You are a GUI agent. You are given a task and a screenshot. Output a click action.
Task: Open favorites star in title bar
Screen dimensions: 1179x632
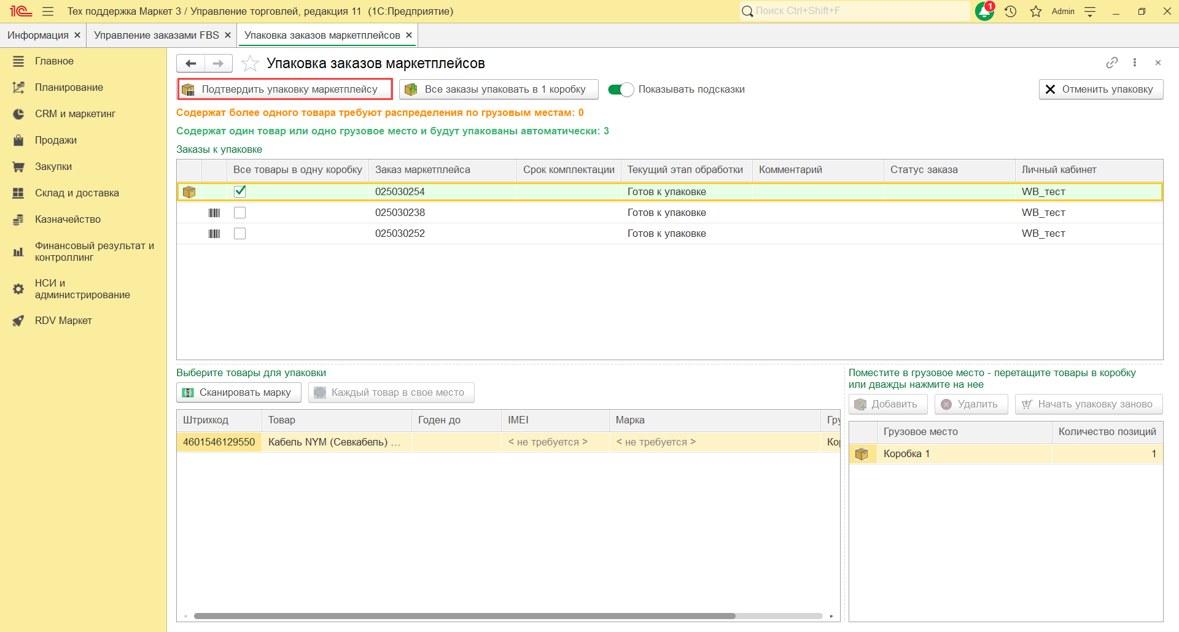tap(1036, 12)
